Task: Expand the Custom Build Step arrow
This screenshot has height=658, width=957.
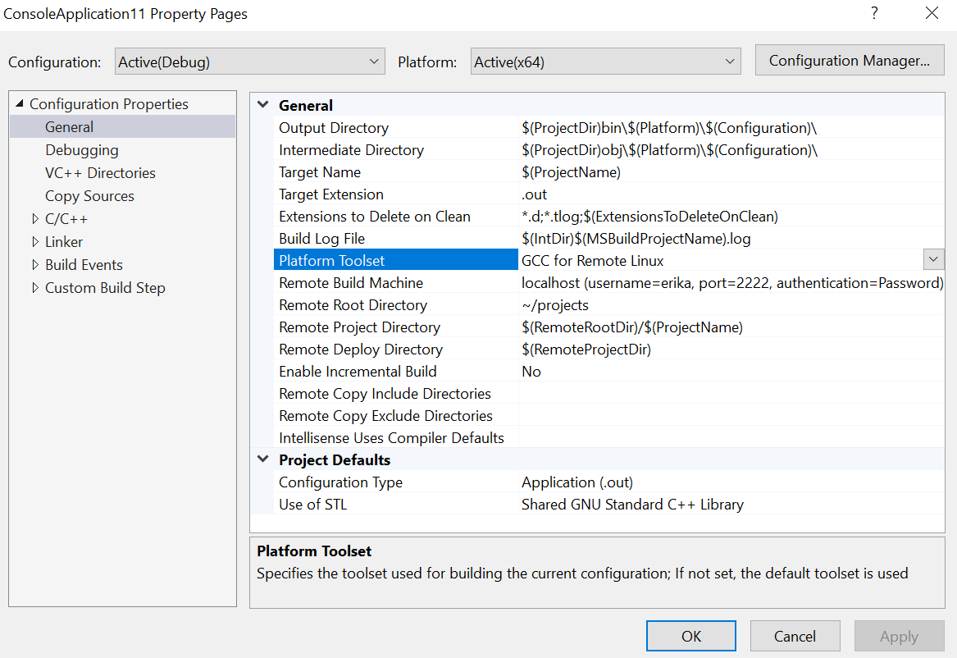Action: tap(35, 288)
